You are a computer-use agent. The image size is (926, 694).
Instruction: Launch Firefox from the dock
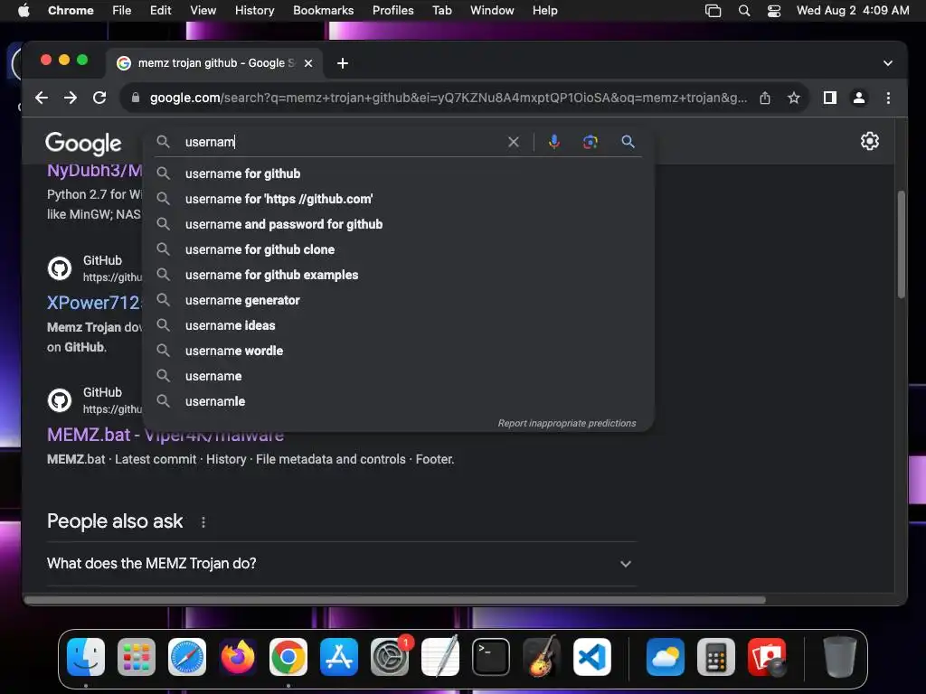(238, 657)
